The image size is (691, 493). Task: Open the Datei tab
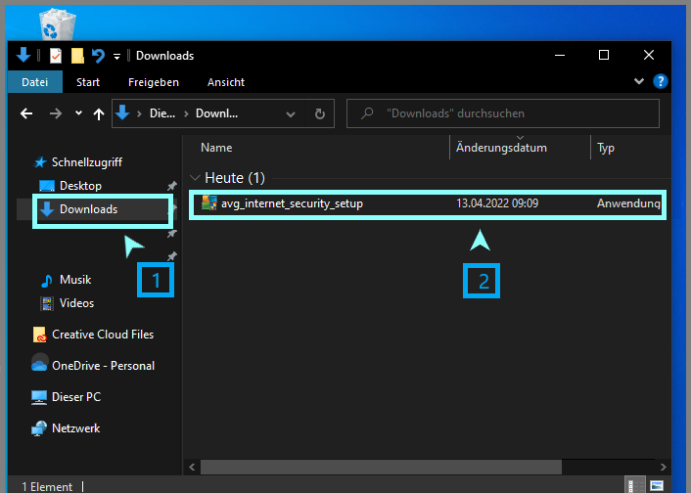(35, 82)
